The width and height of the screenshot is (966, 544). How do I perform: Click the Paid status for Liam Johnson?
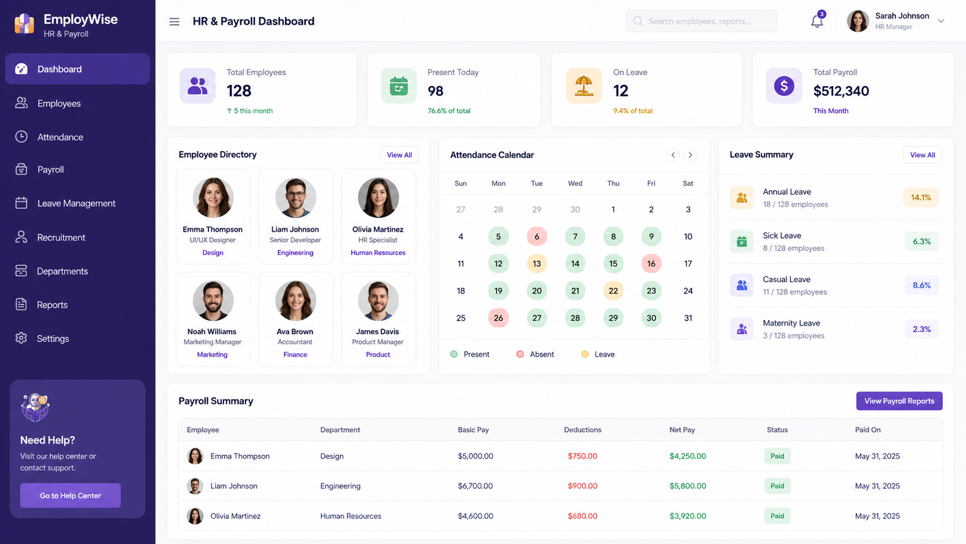[777, 486]
